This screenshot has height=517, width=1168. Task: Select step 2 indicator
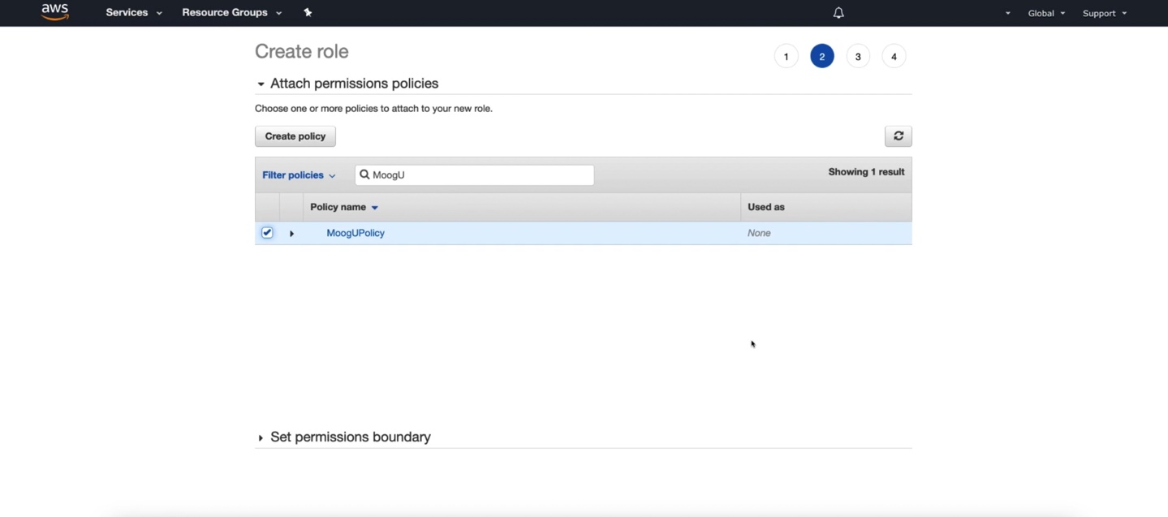[x=822, y=56]
